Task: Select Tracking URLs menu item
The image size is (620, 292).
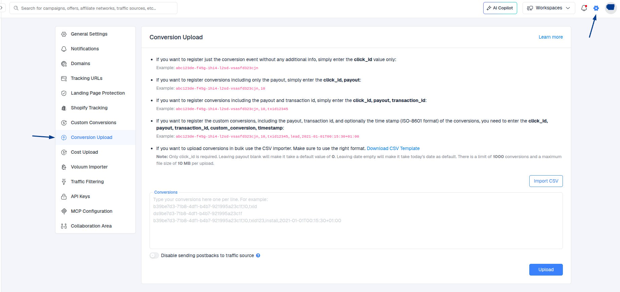Action: [95, 78]
